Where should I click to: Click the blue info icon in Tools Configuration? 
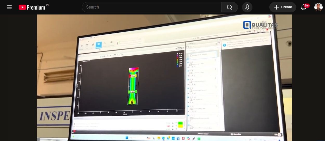[224, 45]
